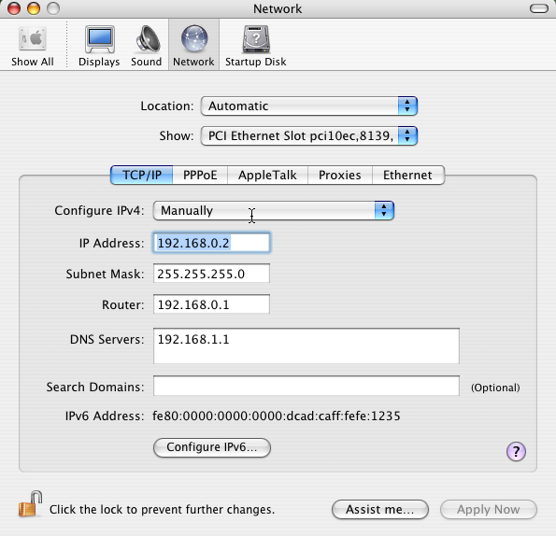Open the Show dropdown for PCI Ethernet

coord(309,136)
